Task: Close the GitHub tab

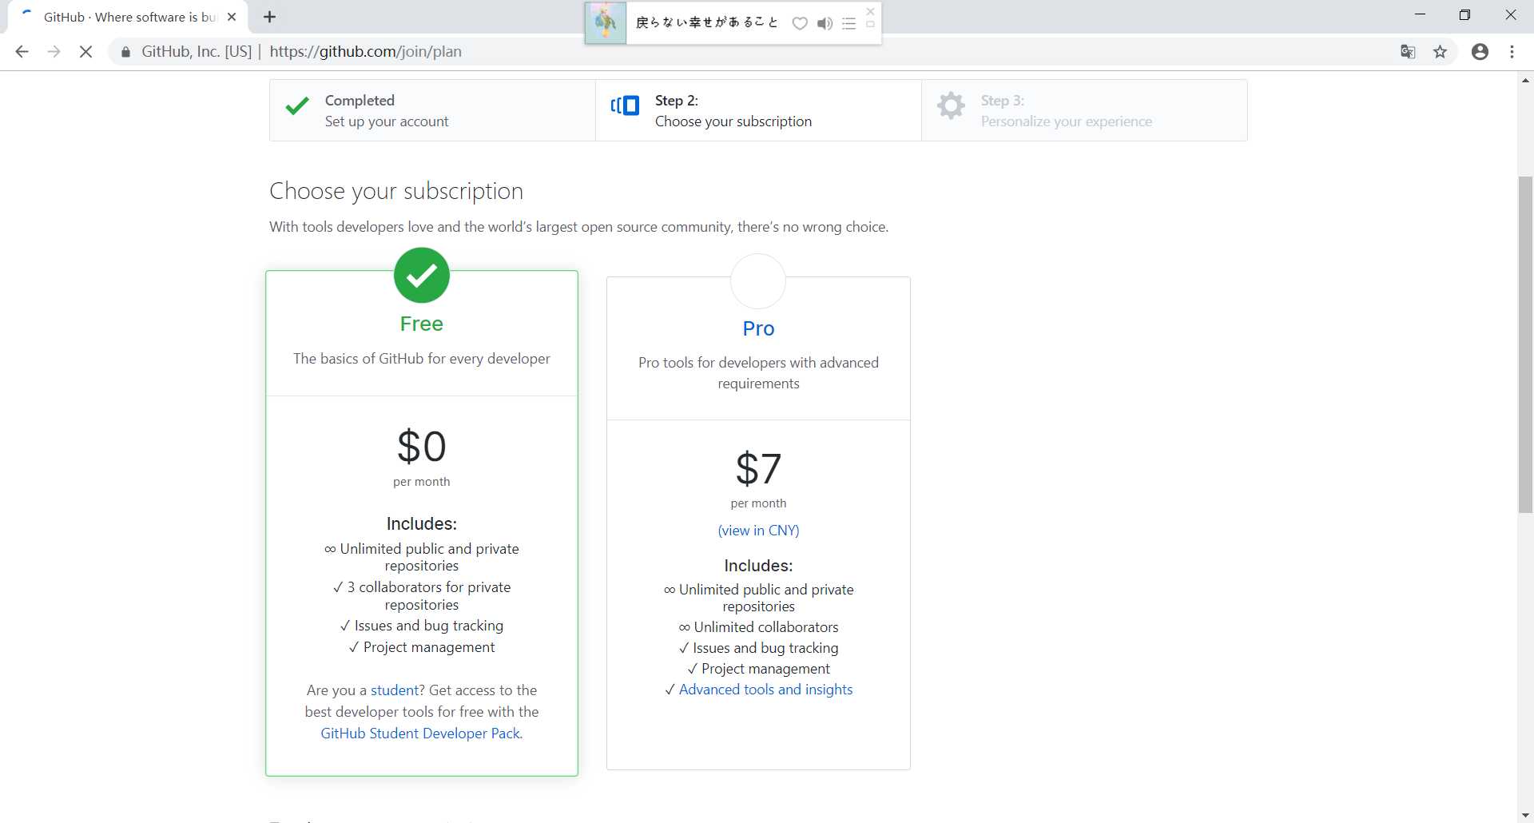Action: coord(232,17)
